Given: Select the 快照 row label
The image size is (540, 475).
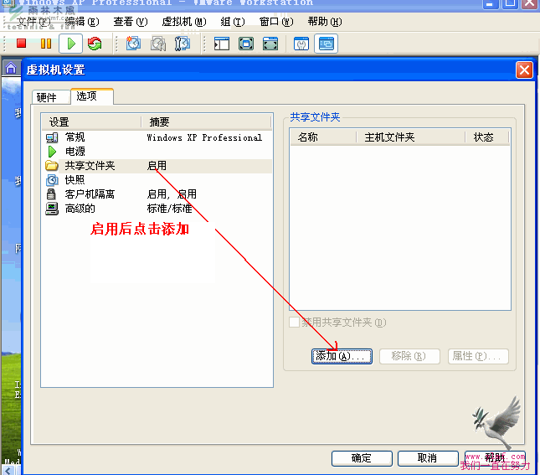Looking at the screenshot, I should click(x=75, y=179).
